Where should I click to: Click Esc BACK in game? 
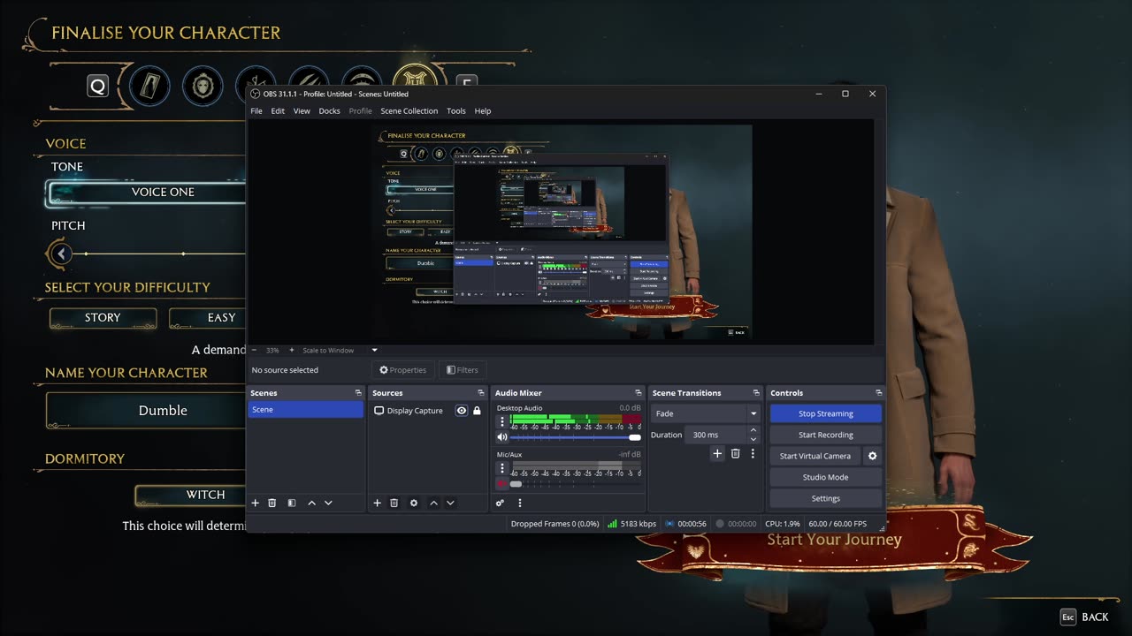[x=1084, y=617]
